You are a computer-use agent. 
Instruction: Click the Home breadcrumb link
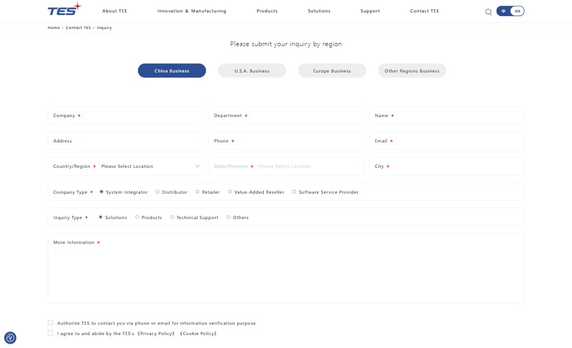click(x=53, y=27)
